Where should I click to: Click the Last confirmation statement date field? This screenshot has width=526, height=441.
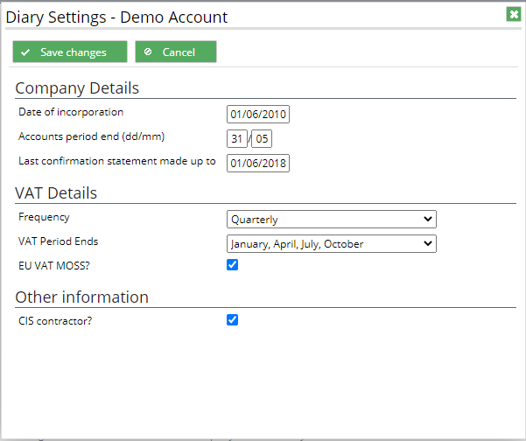pos(258,163)
